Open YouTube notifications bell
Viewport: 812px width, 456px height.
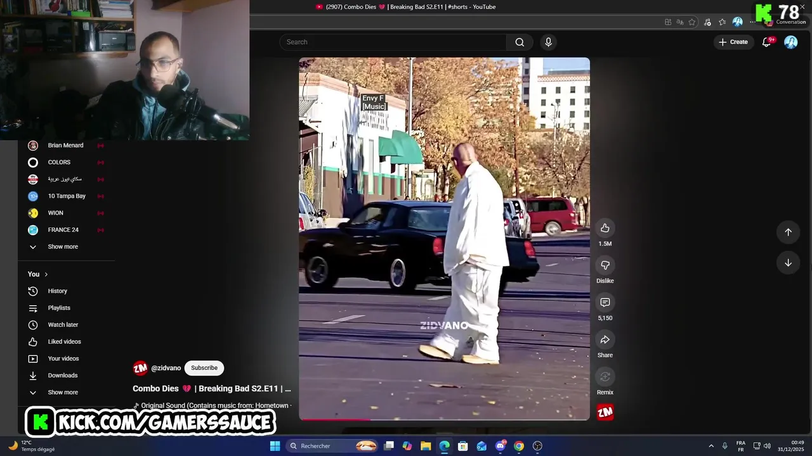(766, 42)
